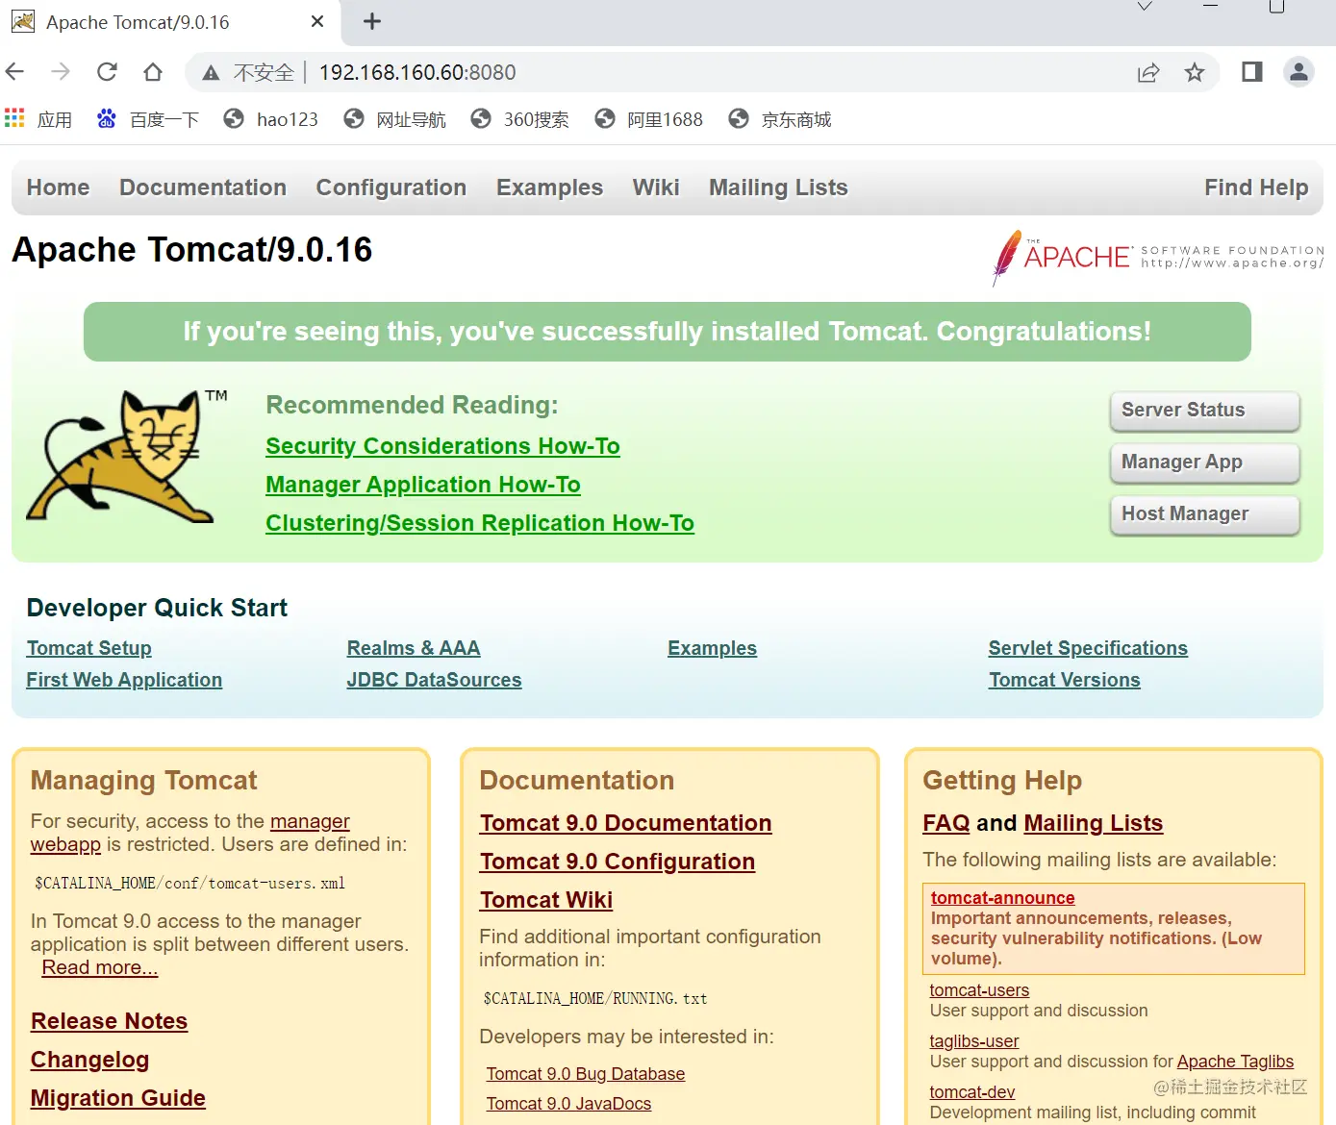Go back to the previous page
1336x1125 pixels.
coord(14,72)
